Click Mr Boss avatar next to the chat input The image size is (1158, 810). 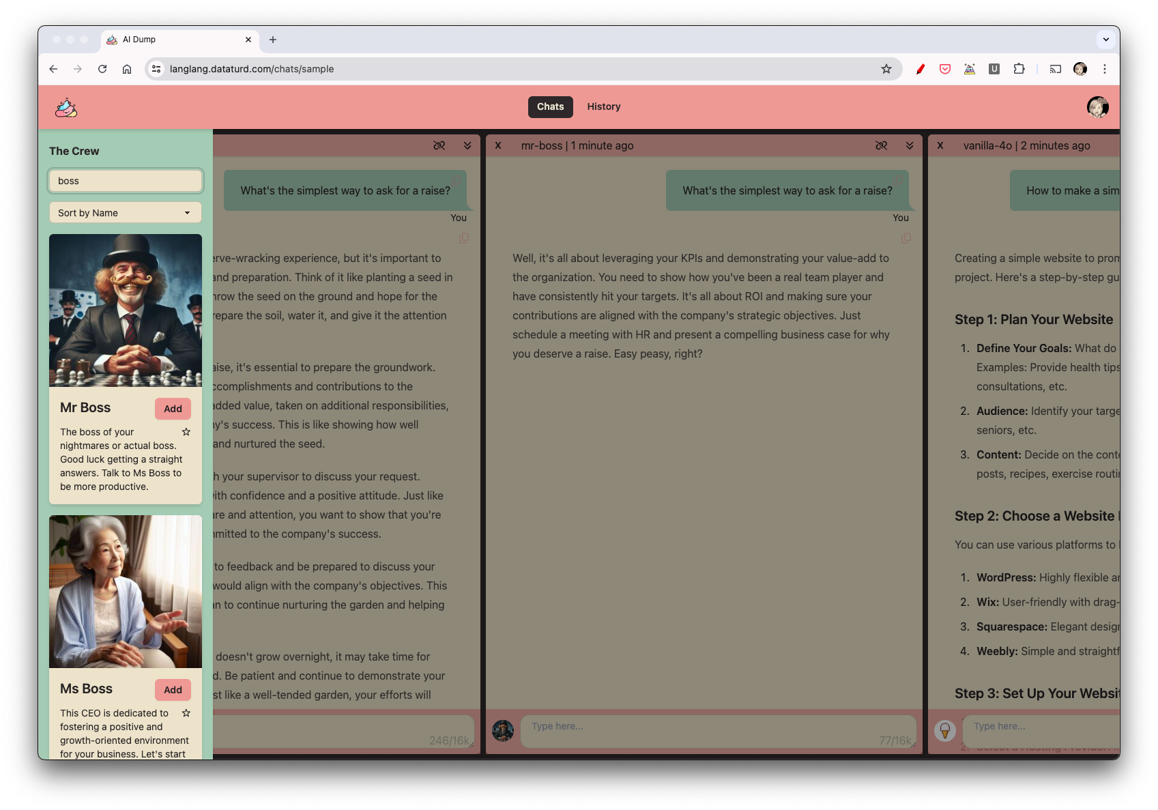point(503,731)
